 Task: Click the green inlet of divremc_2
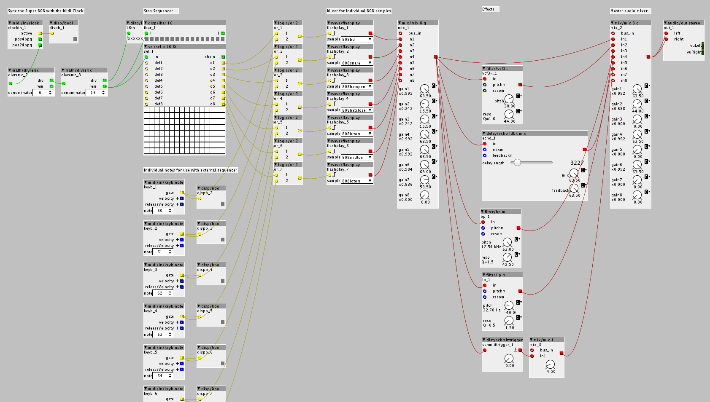[x=11, y=83]
